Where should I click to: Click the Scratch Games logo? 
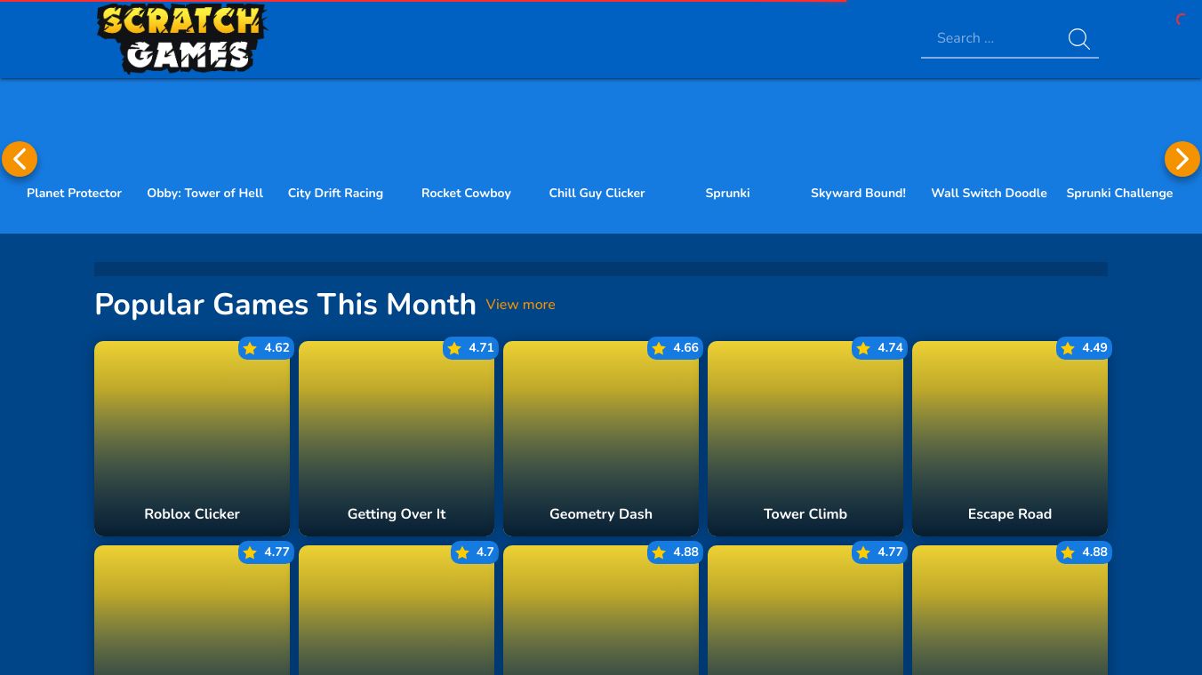tap(181, 38)
